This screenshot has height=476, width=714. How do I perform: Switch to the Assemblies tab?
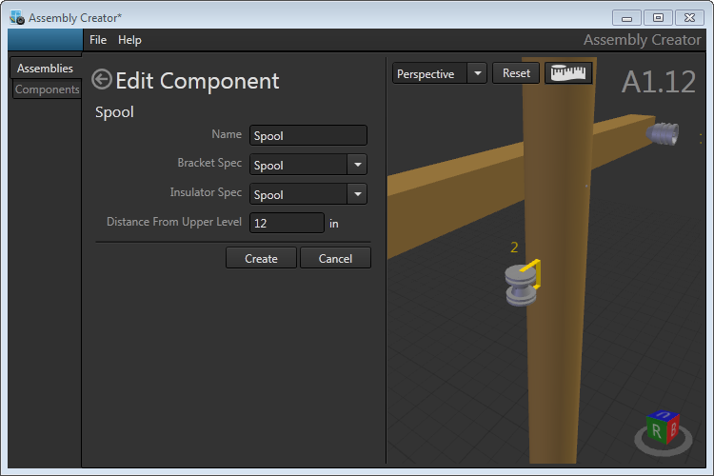point(45,69)
